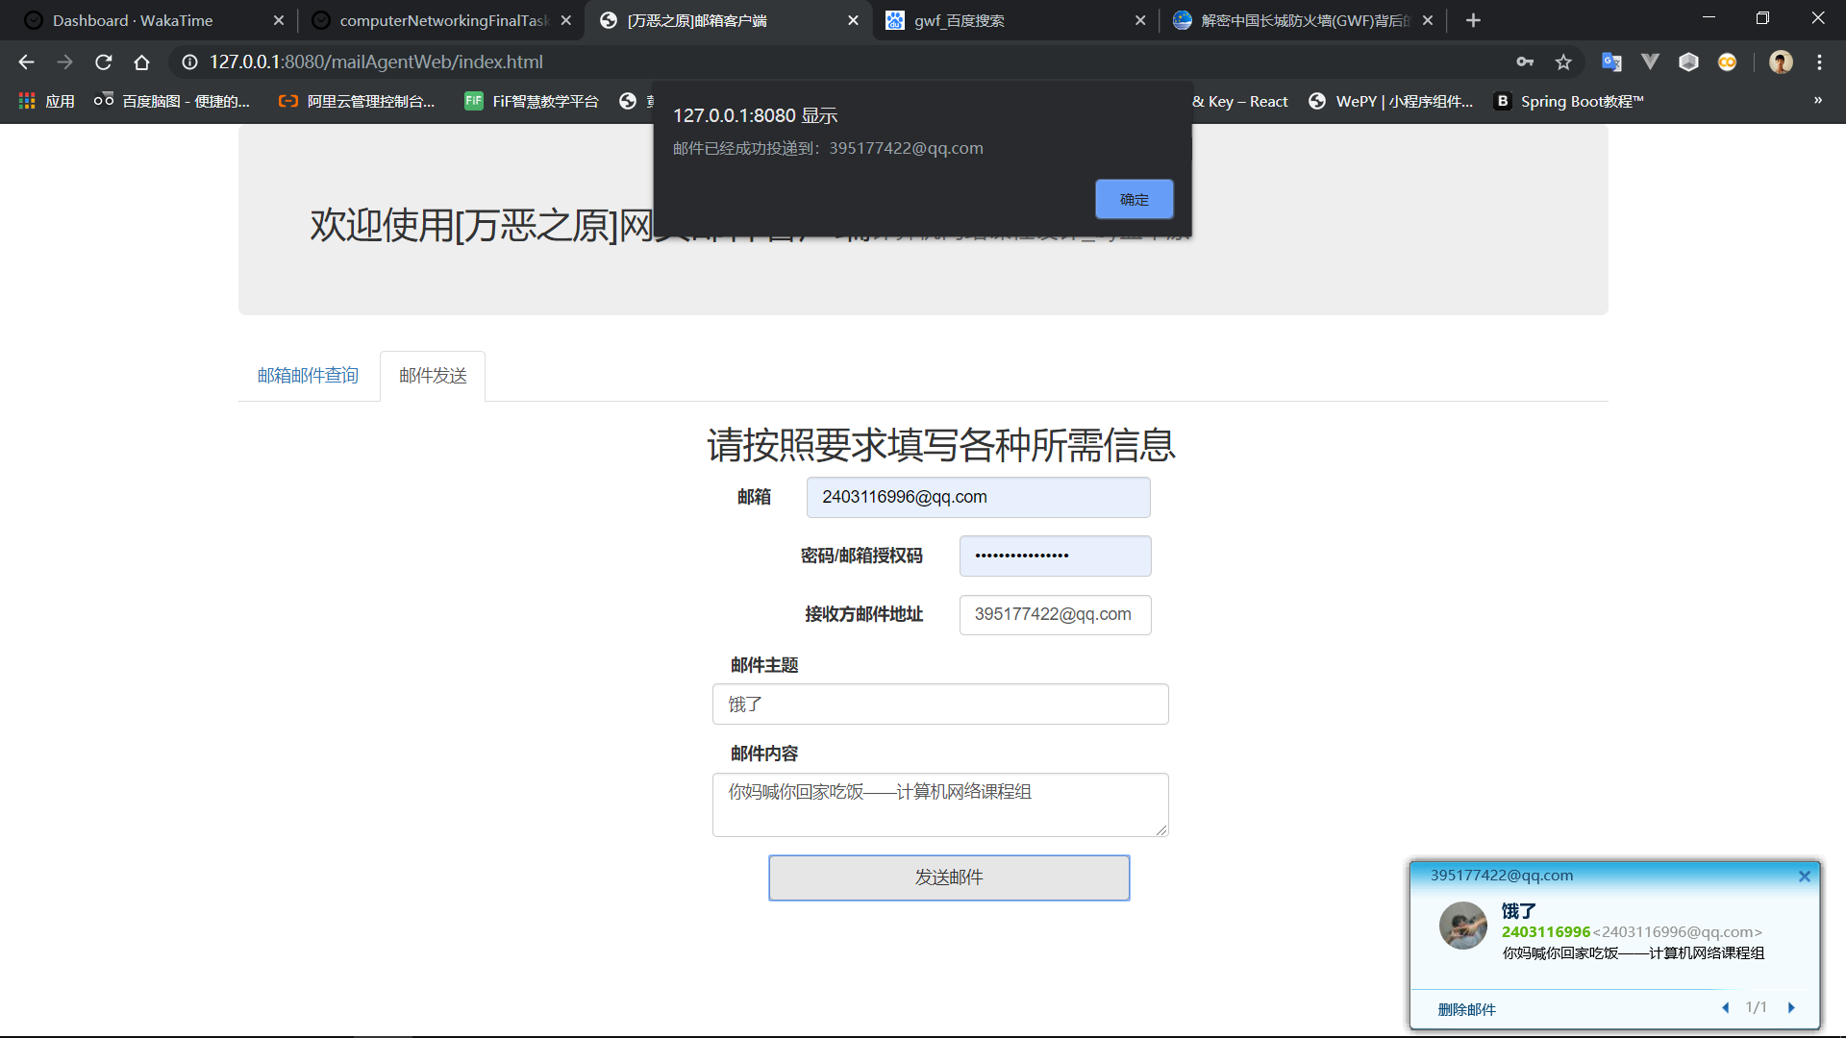Close the QQ mail notification popup
Screen dimensions: 1846x1038
tap(1805, 876)
